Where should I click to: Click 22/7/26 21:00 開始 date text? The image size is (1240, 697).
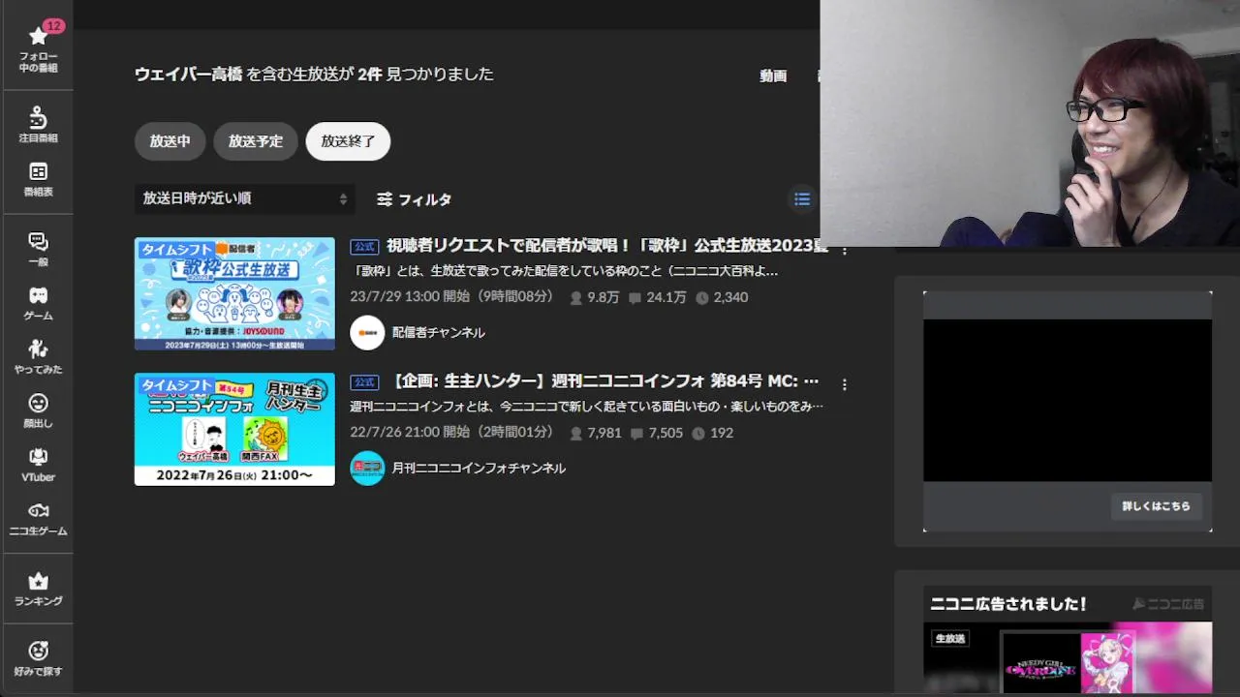click(x=452, y=433)
